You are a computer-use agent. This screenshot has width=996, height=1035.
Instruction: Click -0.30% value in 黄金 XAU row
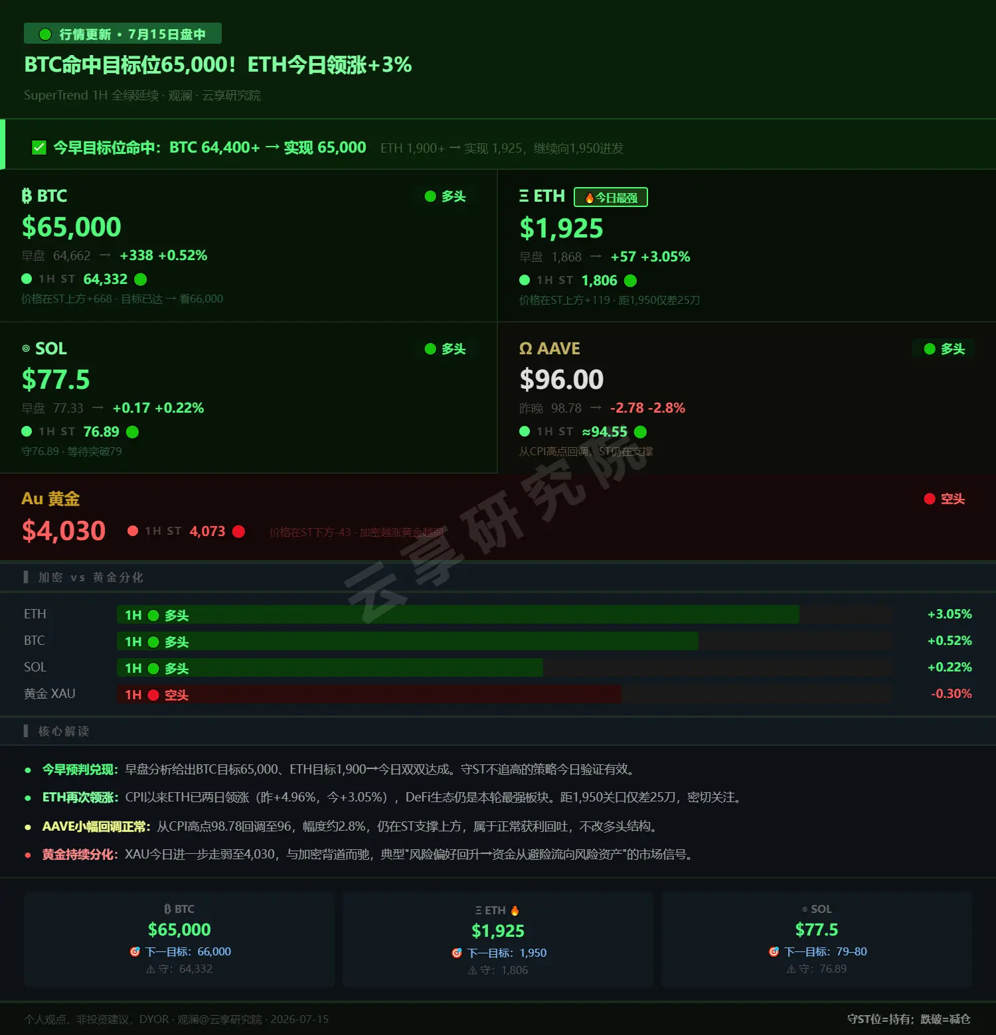(952, 693)
